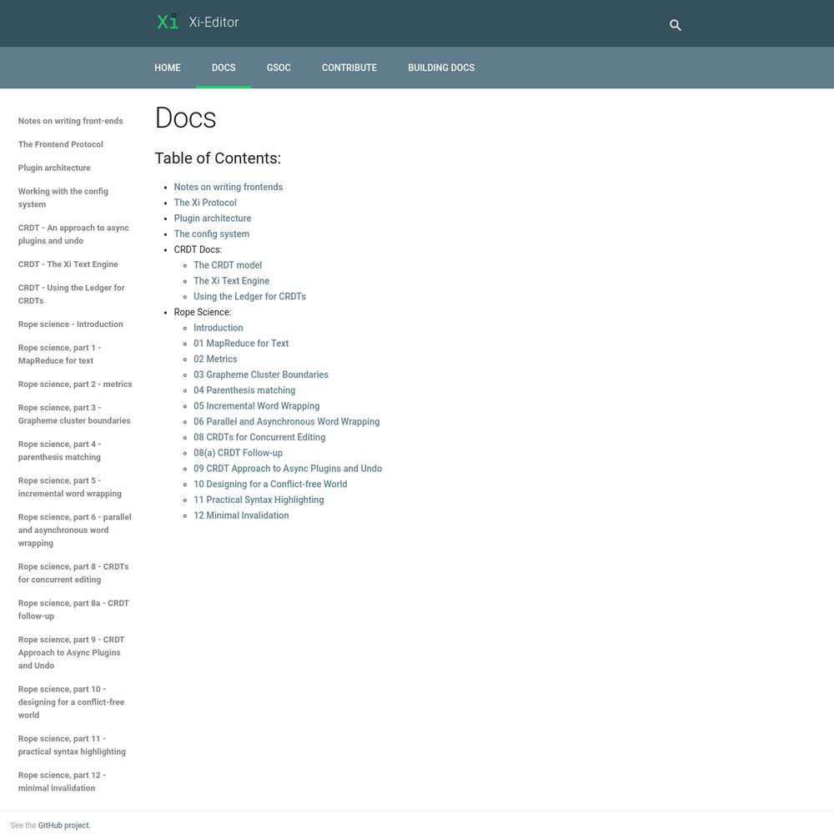
Task: Go to the HOME tab
Action: 168,68
